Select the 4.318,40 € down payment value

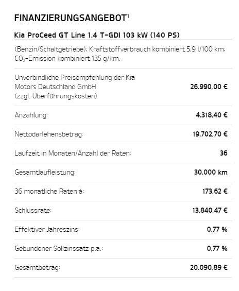[x=212, y=115]
